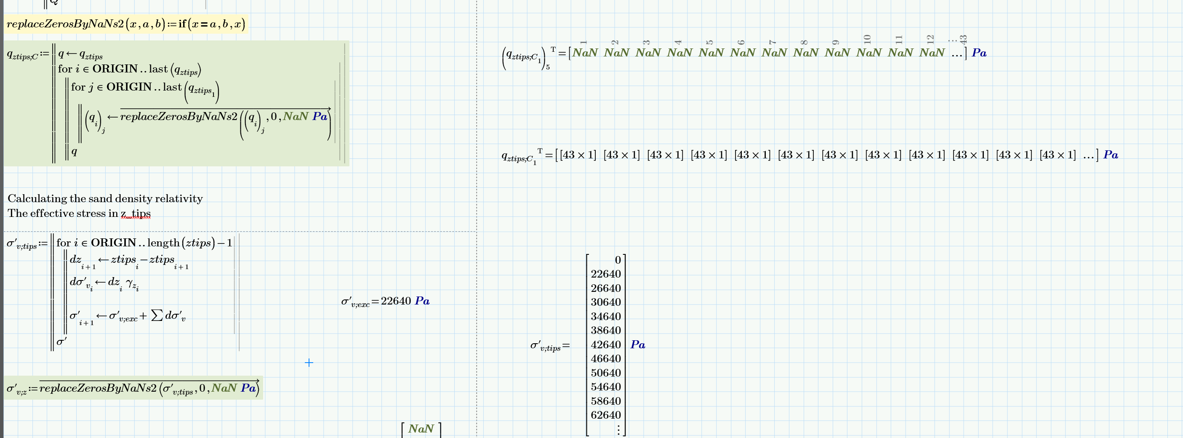Viewport: 1183px width, 438px height.
Task: Click the text The effective stress in z_tips
Action: coord(79,213)
